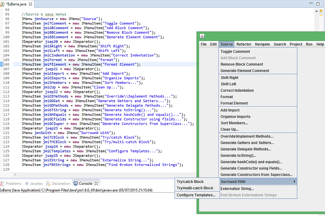Click the Declaration view icon

point(48,183)
